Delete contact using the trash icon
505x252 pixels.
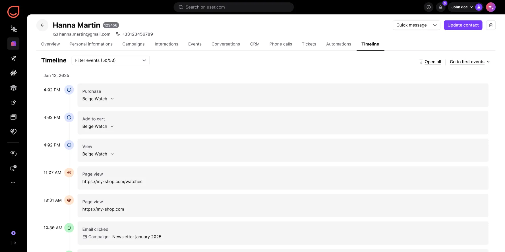click(491, 25)
